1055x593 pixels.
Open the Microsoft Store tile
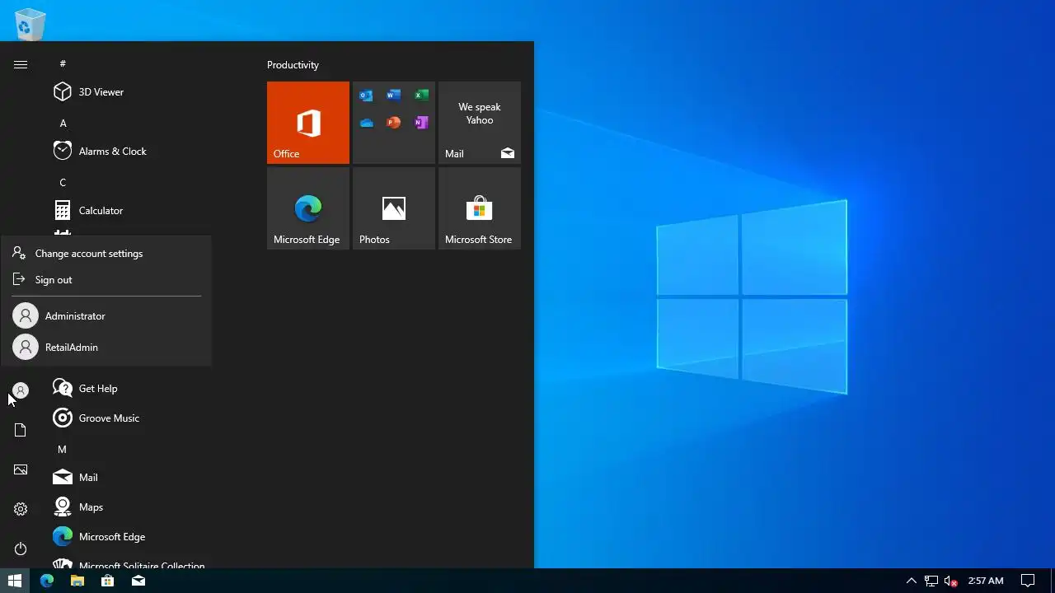click(480, 208)
